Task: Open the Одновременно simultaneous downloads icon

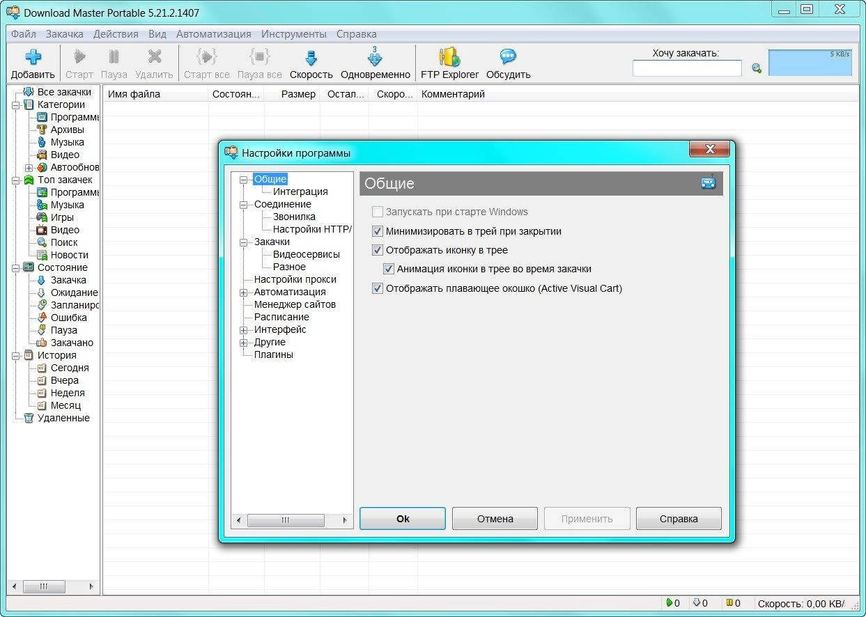Action: point(375,56)
